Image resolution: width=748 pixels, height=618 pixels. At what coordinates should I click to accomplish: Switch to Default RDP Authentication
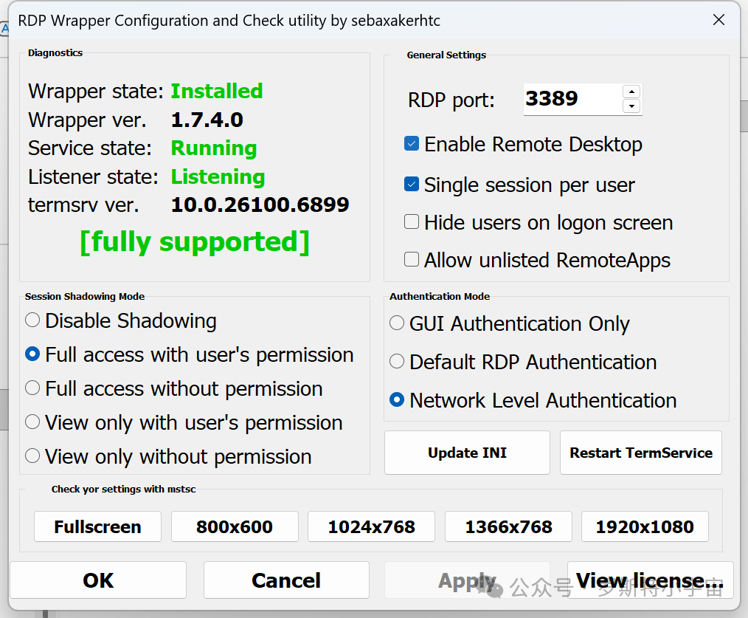pos(397,362)
